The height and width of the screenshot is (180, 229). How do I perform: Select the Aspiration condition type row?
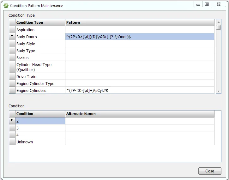[40, 30]
